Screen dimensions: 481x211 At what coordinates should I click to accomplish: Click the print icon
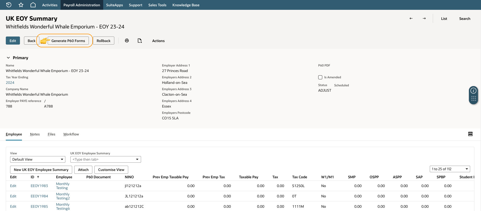click(x=127, y=41)
